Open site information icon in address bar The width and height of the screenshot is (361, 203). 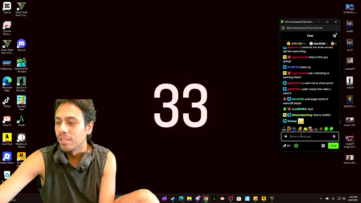click(x=283, y=28)
